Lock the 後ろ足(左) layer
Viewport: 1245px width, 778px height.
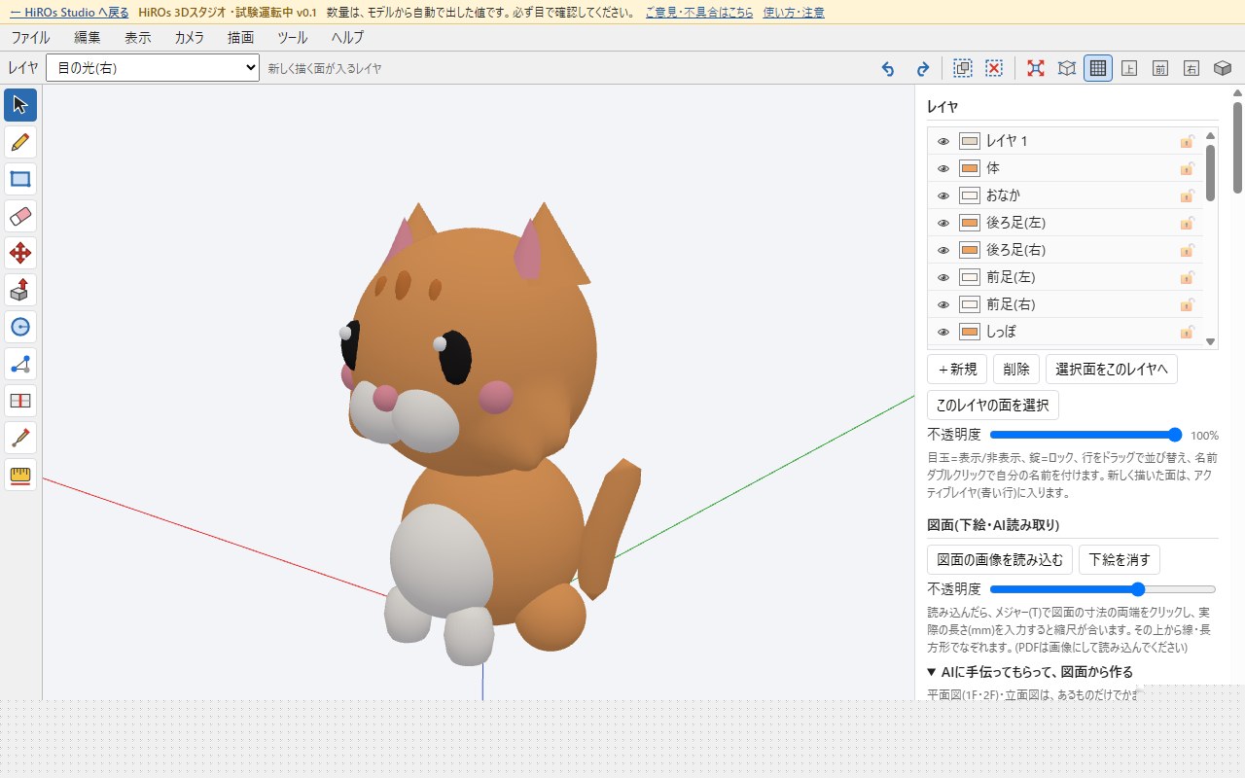[x=1187, y=223]
